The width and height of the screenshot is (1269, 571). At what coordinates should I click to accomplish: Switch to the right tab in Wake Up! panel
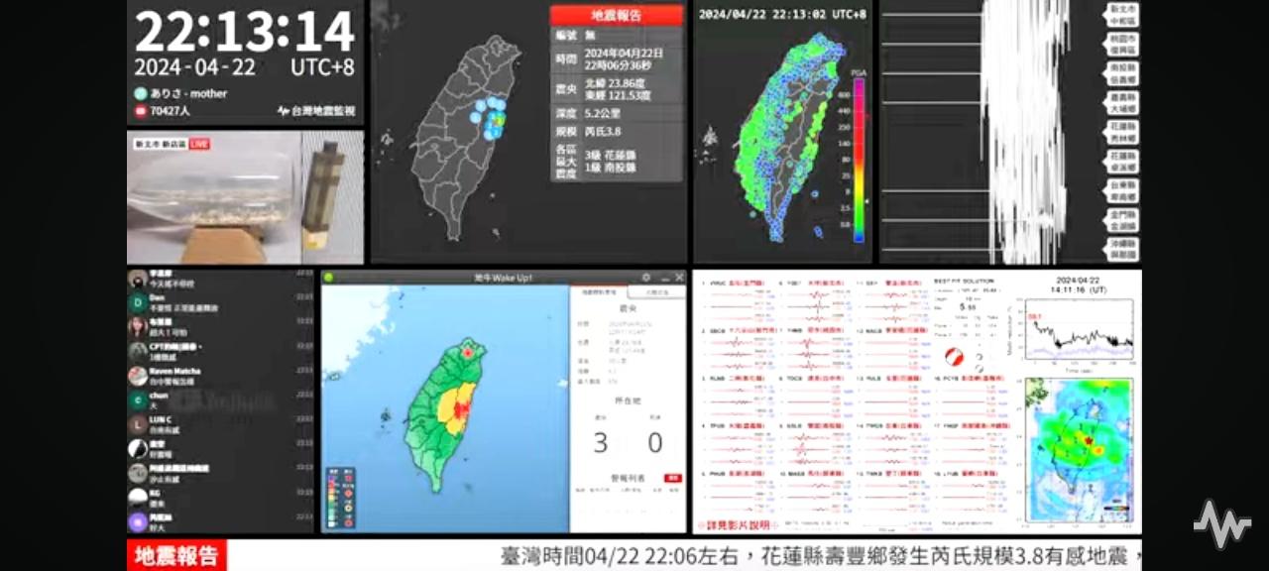click(656, 292)
